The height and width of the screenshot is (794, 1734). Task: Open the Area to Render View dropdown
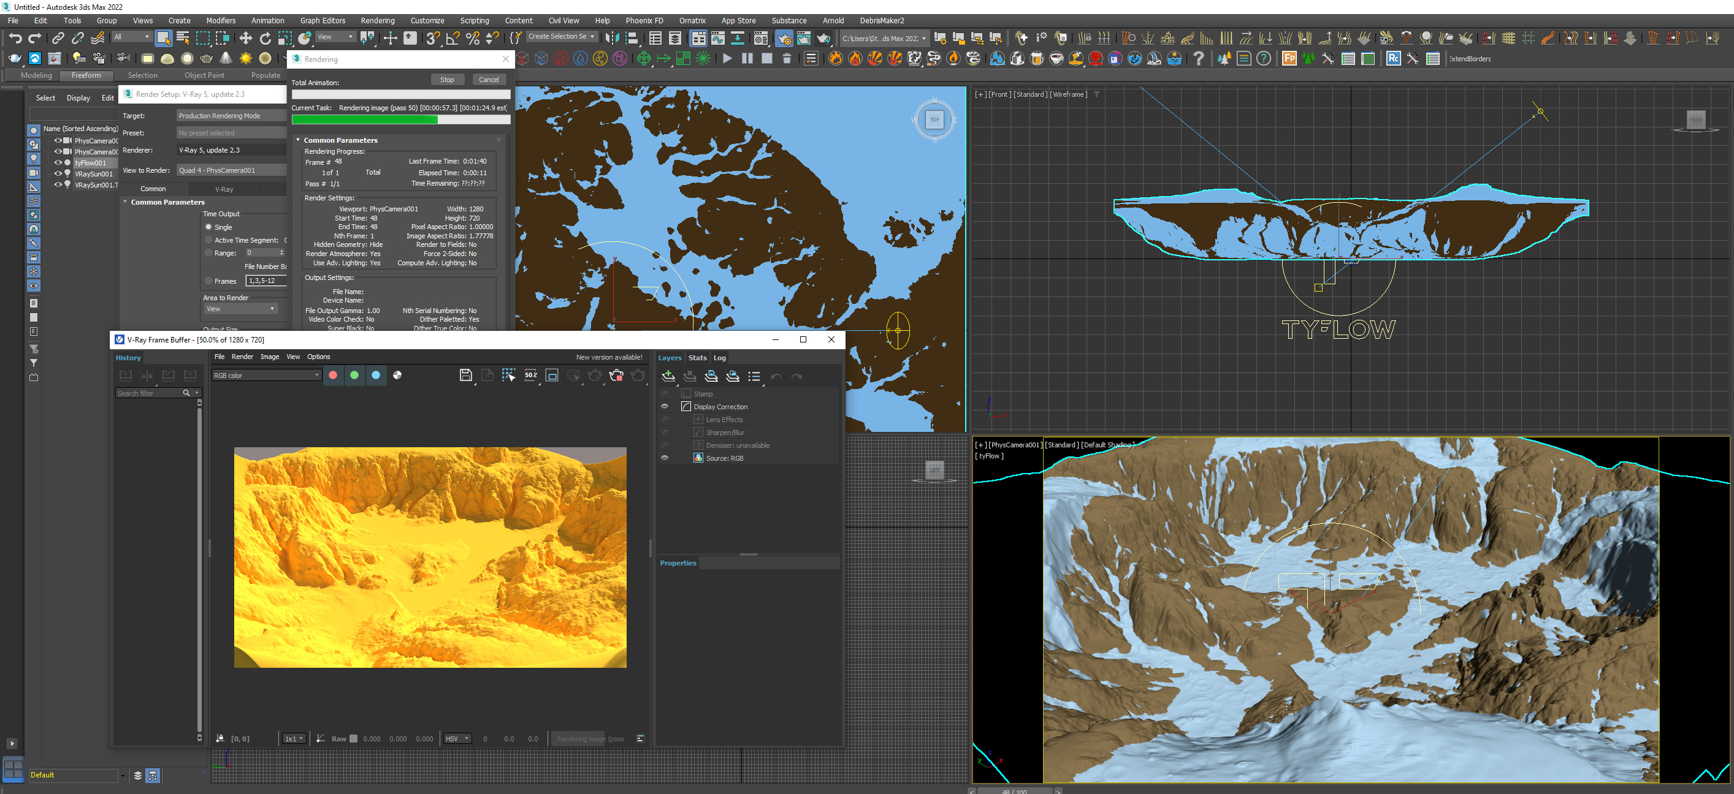[x=240, y=309]
